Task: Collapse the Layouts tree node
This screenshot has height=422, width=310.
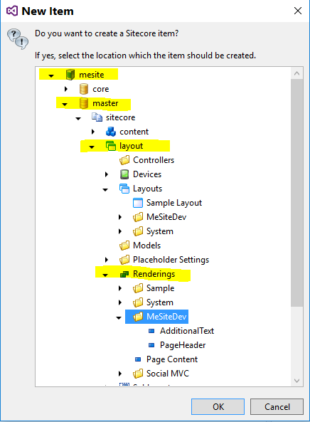Action: click(x=105, y=190)
